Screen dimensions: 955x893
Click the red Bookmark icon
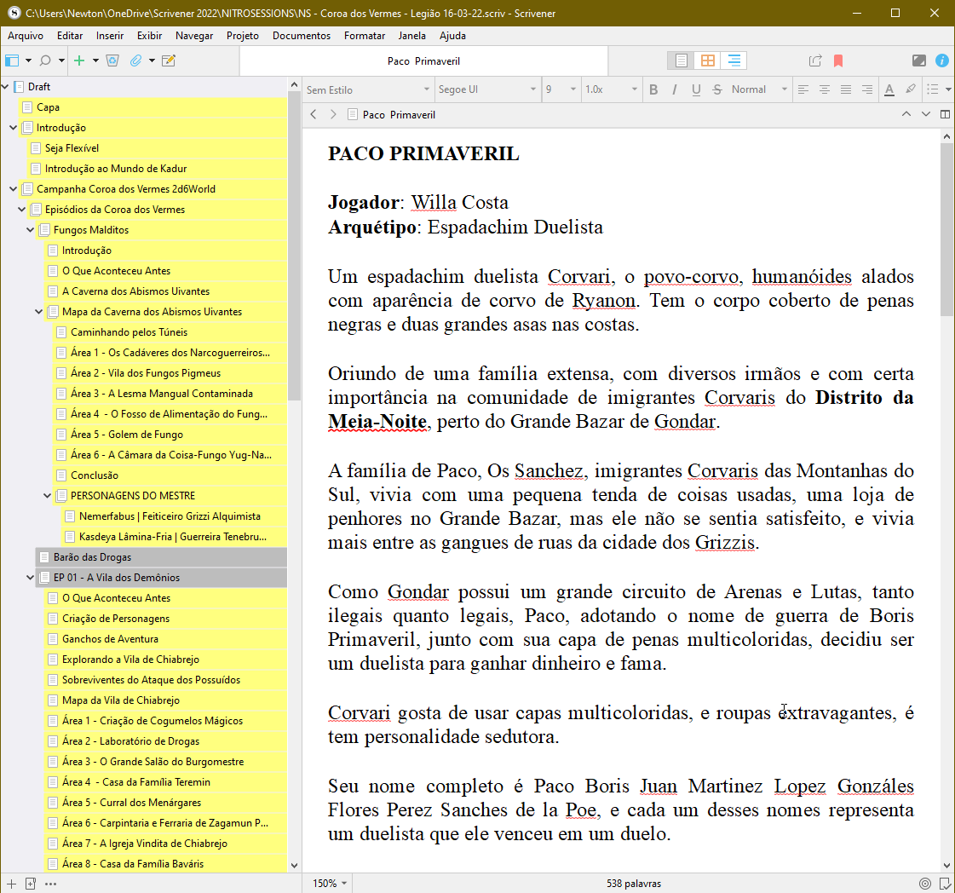pyautogui.click(x=838, y=60)
